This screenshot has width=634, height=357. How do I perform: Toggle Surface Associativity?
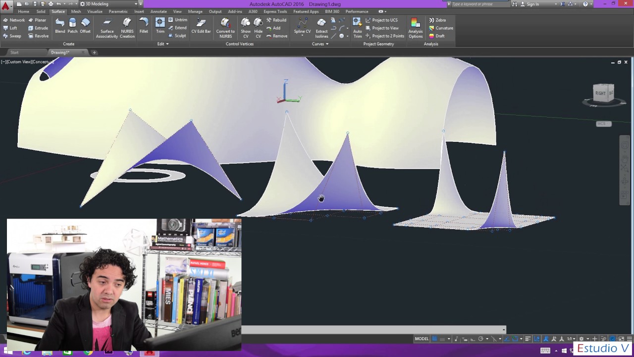[x=107, y=28]
